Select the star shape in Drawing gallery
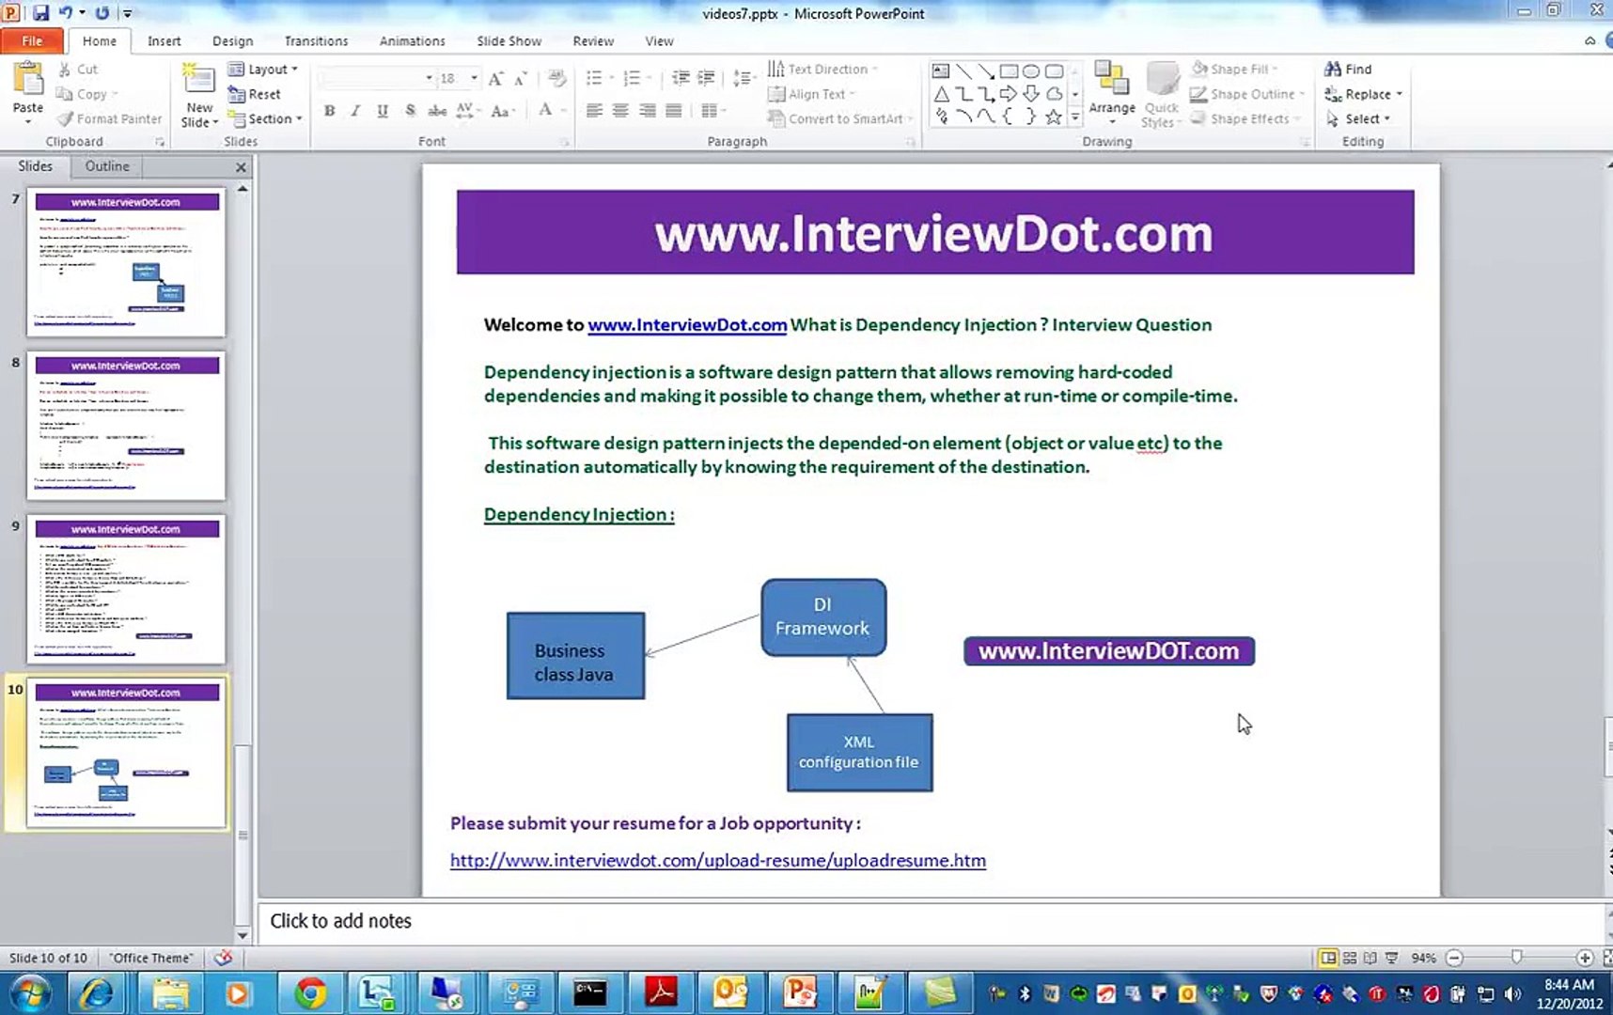This screenshot has height=1015, width=1613. tap(1054, 117)
